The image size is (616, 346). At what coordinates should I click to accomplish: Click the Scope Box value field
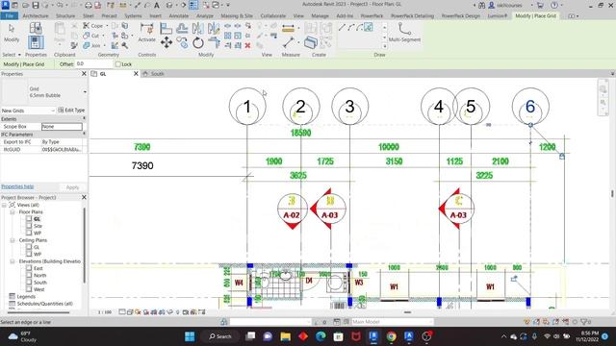62,126
